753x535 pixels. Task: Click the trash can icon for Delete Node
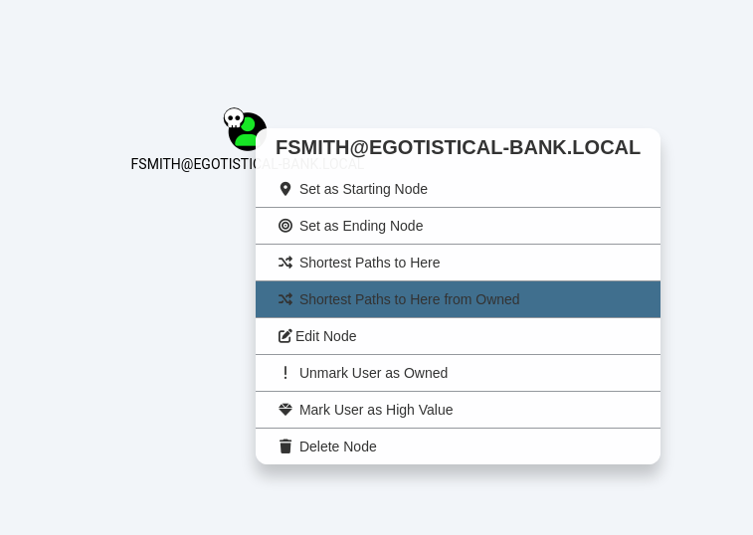click(285, 446)
